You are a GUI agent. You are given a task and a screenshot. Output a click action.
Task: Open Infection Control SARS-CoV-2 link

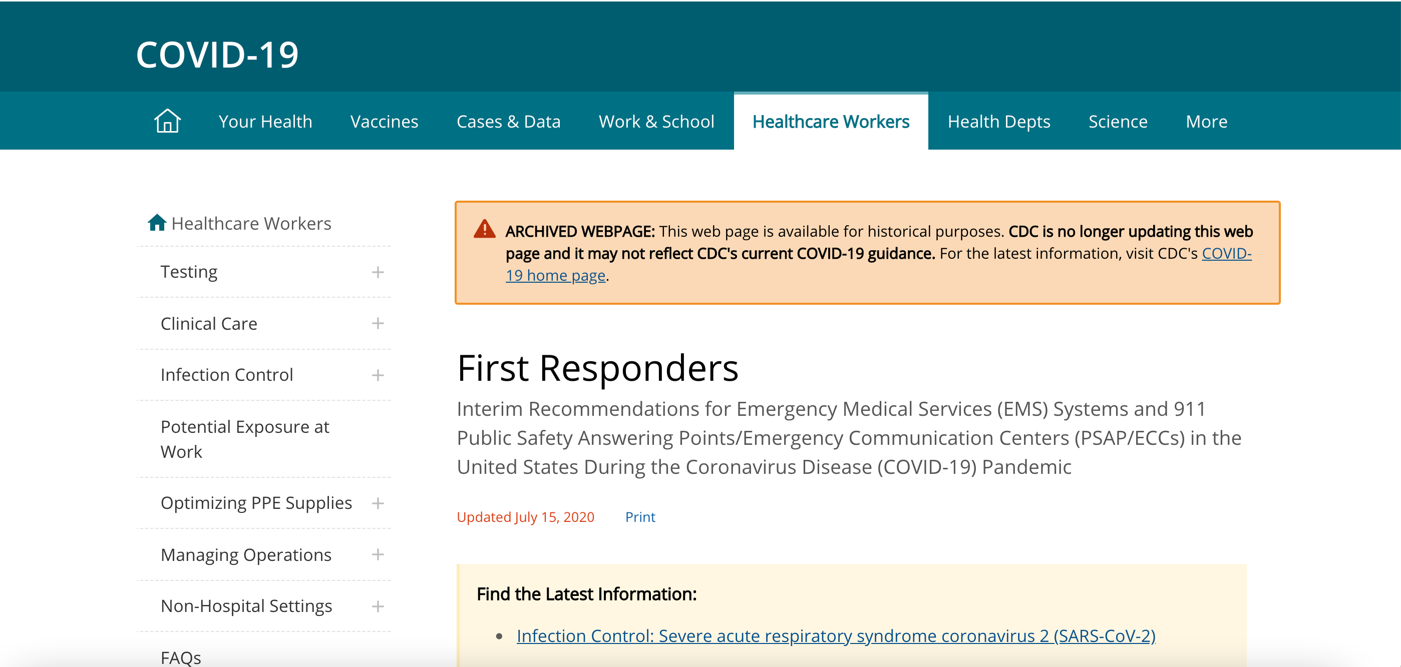(x=835, y=635)
